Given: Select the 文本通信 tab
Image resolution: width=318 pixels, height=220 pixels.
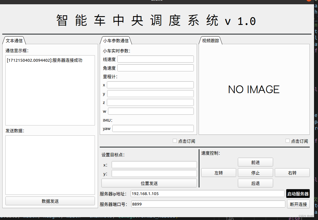Looking at the screenshot, I should pyautogui.click(x=14, y=40).
